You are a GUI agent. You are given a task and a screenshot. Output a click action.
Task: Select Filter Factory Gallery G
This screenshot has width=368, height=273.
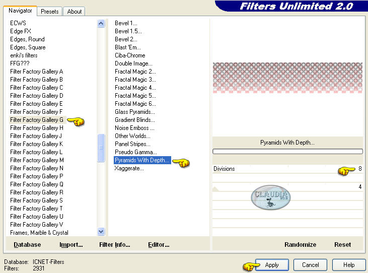click(37, 120)
